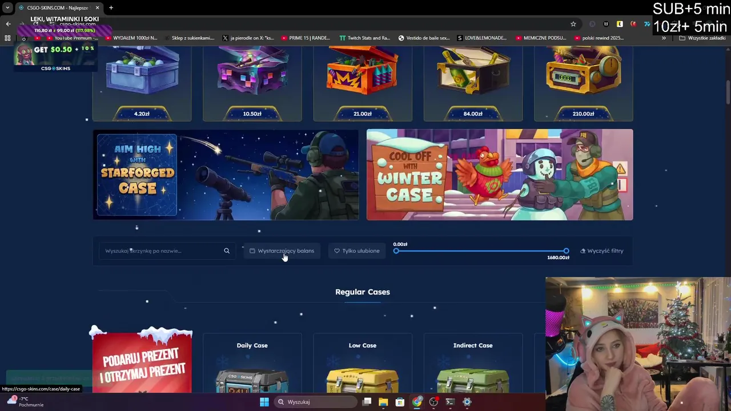
Task: Open the LOVE&LEMONADE bookmark
Action: coord(481,38)
